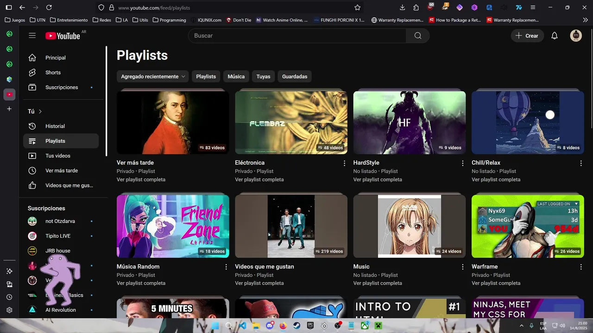Click the uBlock extension icon showing 60
593x333 pixels.
point(430,7)
